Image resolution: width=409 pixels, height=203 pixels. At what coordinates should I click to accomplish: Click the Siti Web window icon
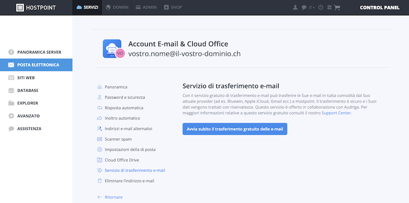pyautogui.click(x=11, y=78)
